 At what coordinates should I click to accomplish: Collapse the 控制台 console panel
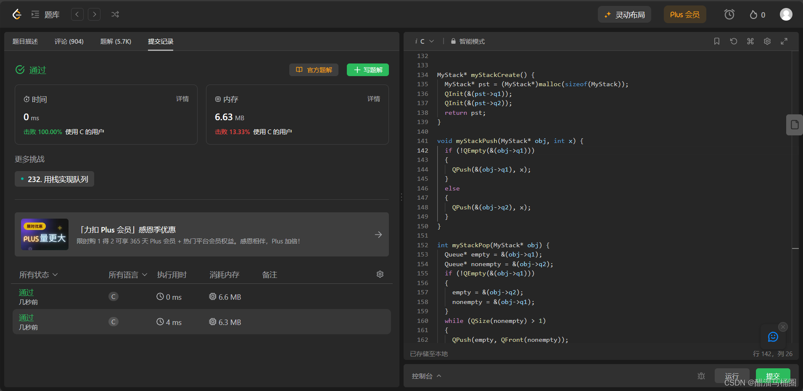click(426, 376)
